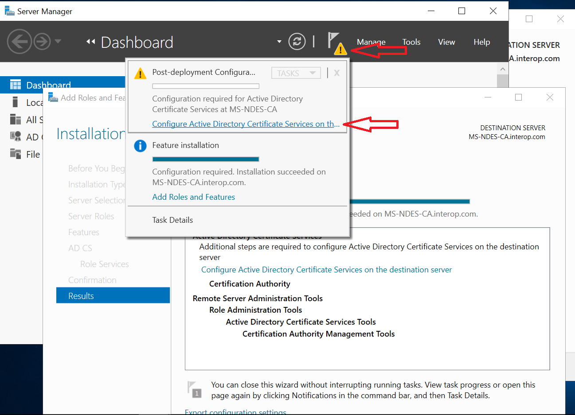The image size is (575, 415).
Task: Click Role Administration Tools text
Action: point(255,310)
